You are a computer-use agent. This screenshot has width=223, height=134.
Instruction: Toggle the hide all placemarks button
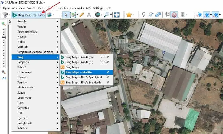[x=174, y=15]
